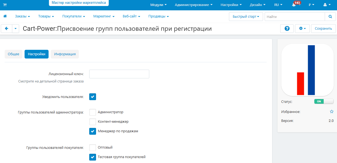This screenshot has height=163, width=337.
Task: Click the Версия 2.0 value
Action: (331, 121)
